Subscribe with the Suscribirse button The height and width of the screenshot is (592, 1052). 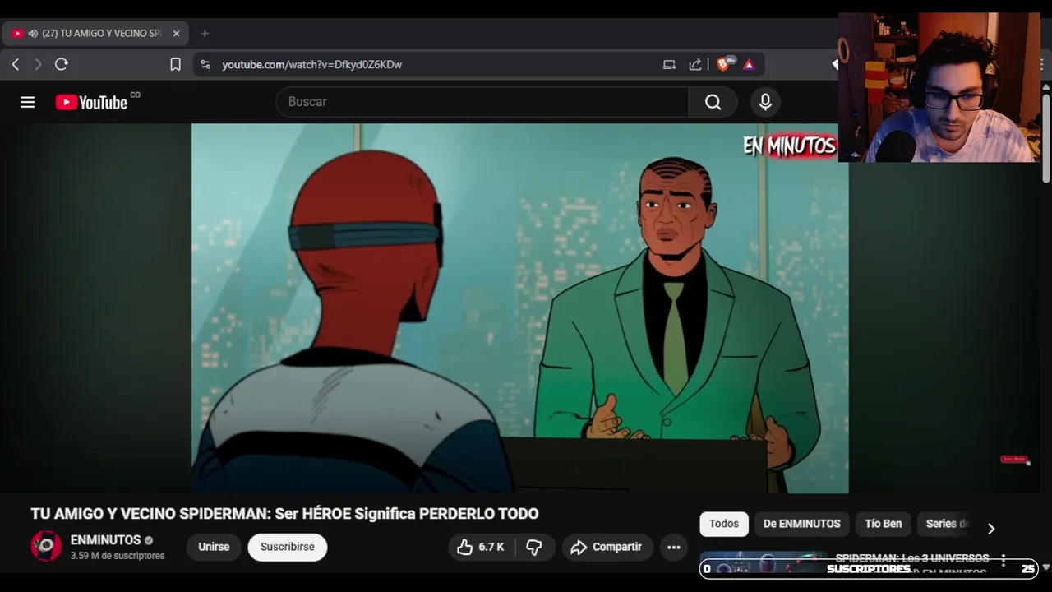pos(288,547)
